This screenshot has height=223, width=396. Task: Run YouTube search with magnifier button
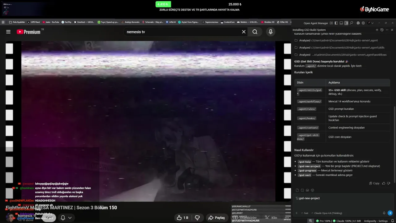coord(255,32)
